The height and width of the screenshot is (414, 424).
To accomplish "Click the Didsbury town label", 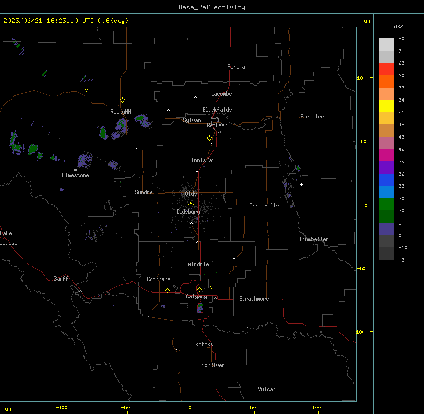I will point(188,212).
